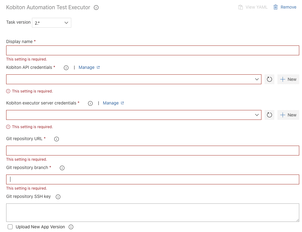302x232 pixels.
Task: Open Manage link for Kobiton API credentials
Action: [x=87, y=67]
